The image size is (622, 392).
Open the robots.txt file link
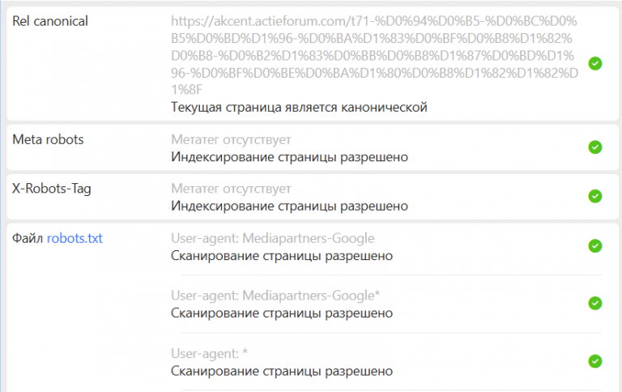(x=75, y=238)
